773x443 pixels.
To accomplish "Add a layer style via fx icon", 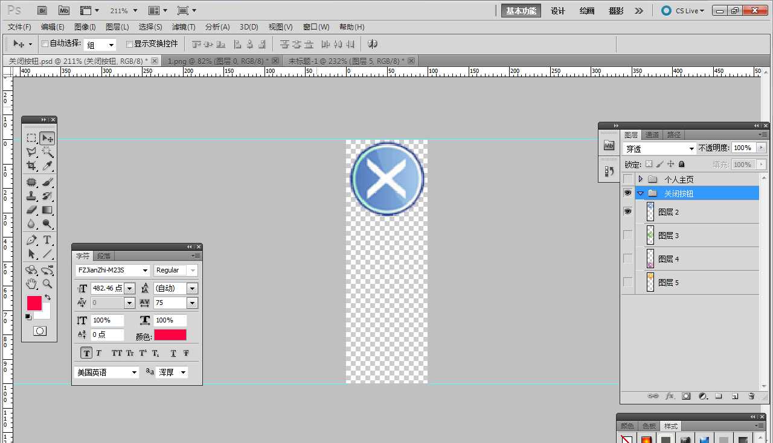I will pos(670,396).
